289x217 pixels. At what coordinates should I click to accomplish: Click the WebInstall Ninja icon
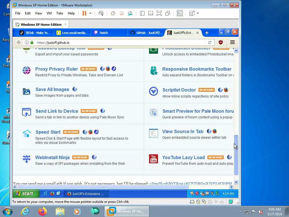pos(27,159)
